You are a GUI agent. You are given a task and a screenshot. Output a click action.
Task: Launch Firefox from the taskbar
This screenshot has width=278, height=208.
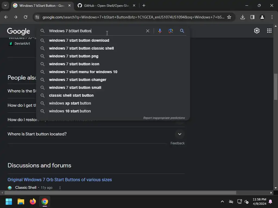tap(33, 201)
